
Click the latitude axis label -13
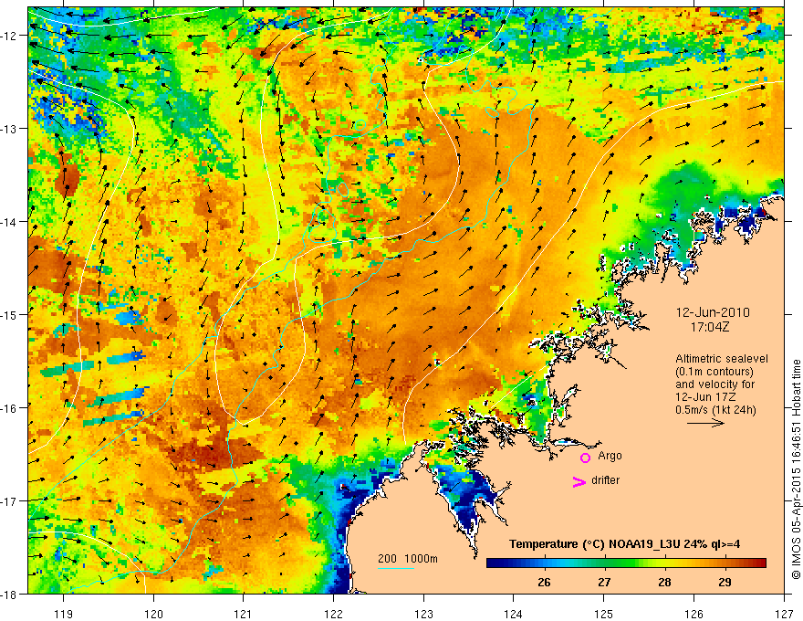(10, 129)
